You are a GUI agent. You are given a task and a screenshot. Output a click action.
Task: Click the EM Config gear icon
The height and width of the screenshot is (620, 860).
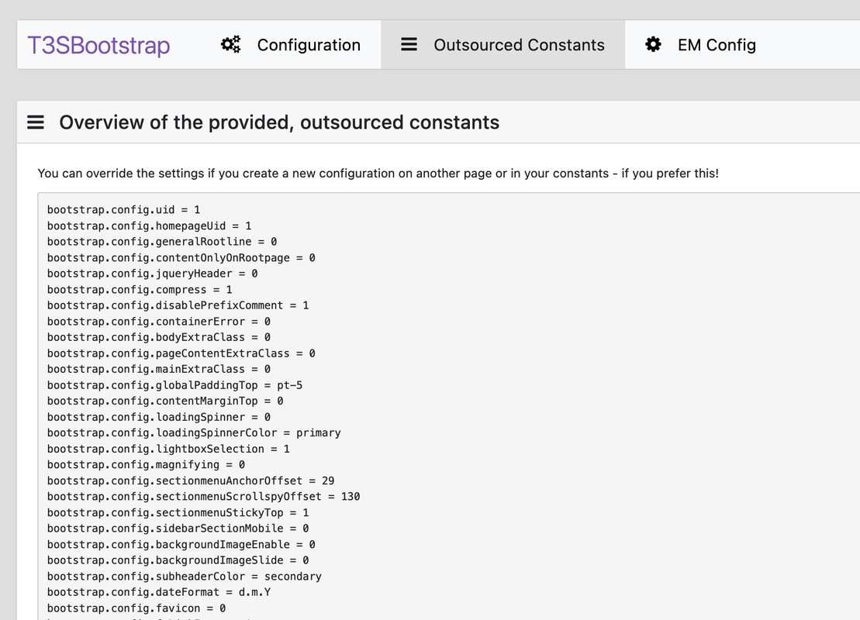pyautogui.click(x=653, y=44)
